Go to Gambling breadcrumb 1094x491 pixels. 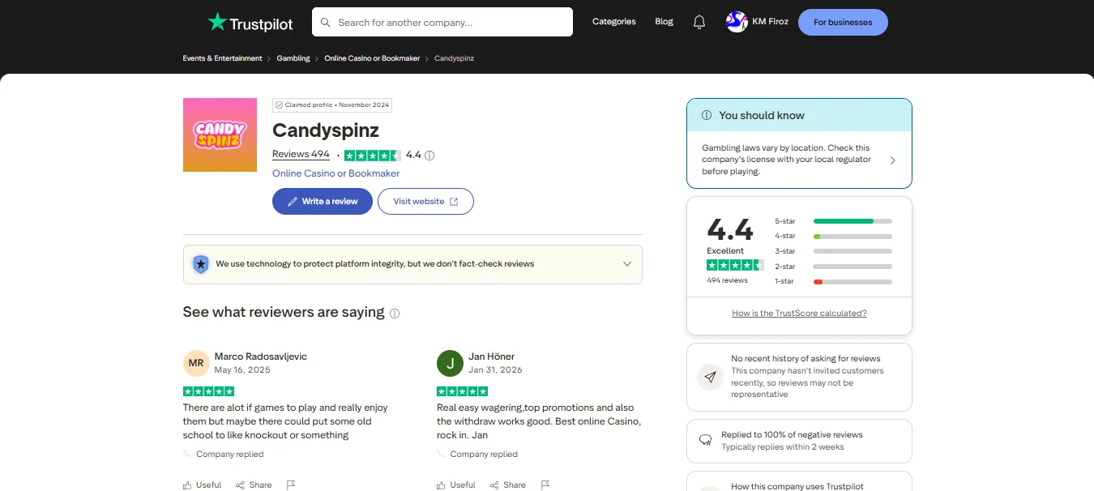[x=293, y=58]
